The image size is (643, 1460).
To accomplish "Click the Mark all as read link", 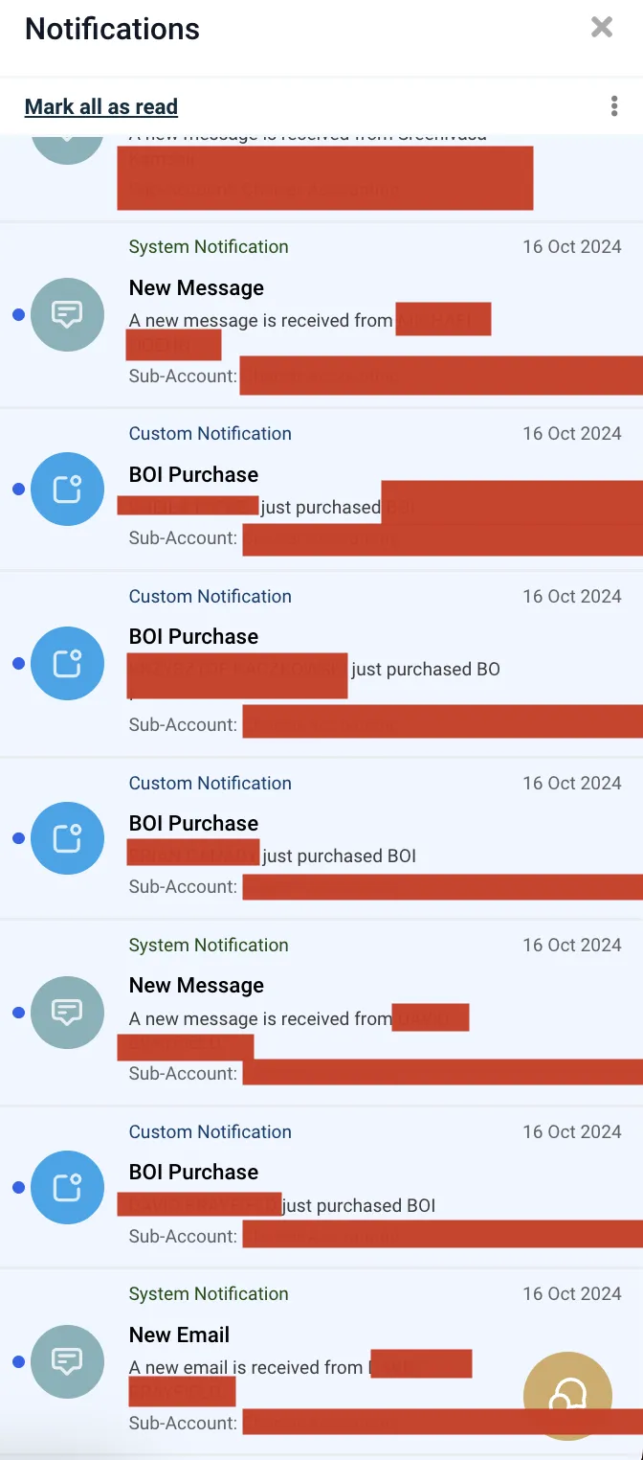I will tap(101, 106).
